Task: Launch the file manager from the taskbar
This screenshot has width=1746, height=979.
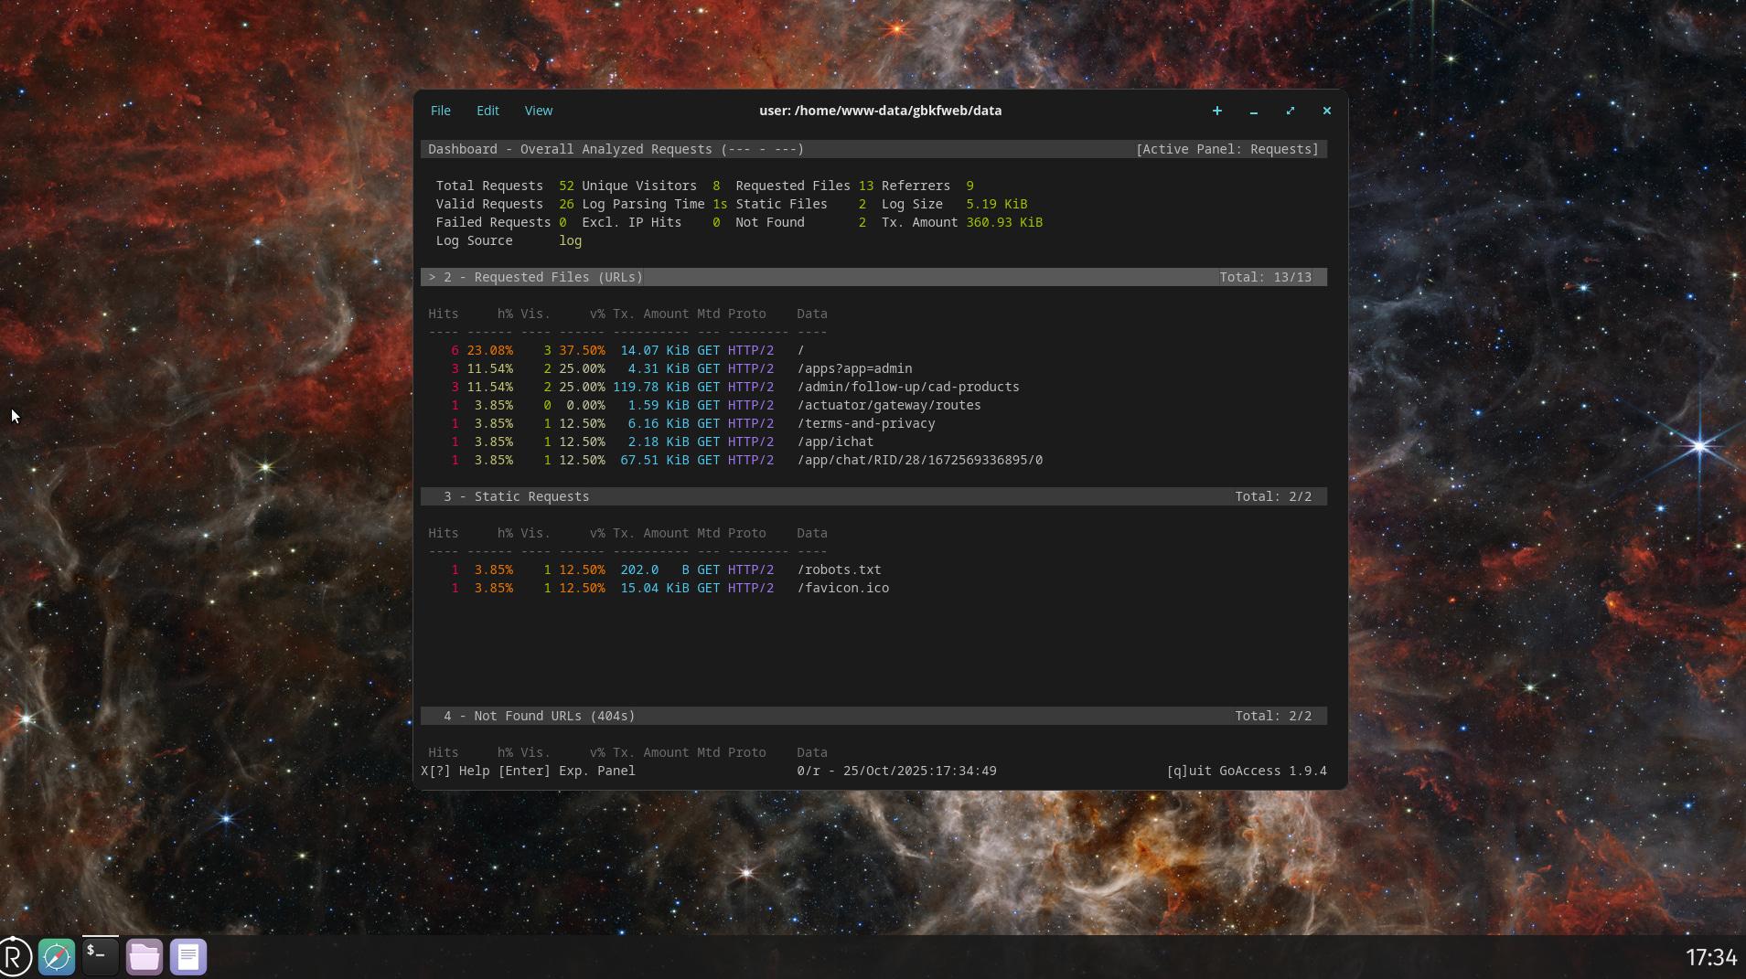Action: click(144, 957)
